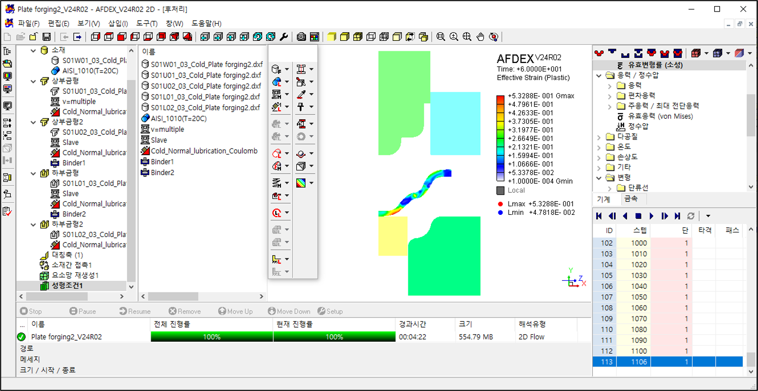Open the 편집(E) menu
Viewport: 758px width, 391px height.
point(58,24)
